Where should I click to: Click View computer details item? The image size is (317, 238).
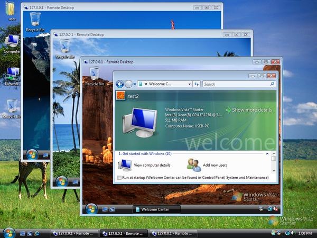[144, 165]
